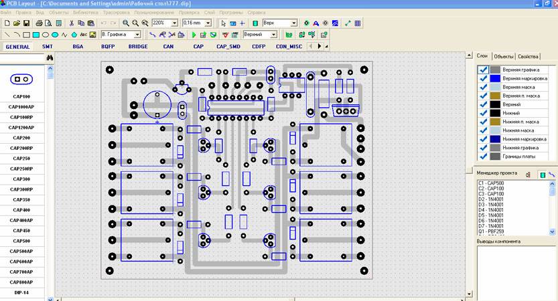558x301 pixels.
Task: Open the Проверка menu
Action: click(190, 13)
